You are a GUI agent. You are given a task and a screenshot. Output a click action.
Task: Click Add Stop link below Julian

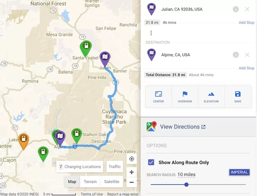(247, 23)
